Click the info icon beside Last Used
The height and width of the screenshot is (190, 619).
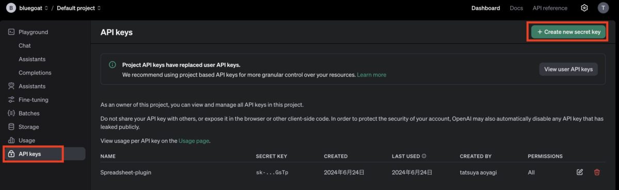[x=424, y=156]
